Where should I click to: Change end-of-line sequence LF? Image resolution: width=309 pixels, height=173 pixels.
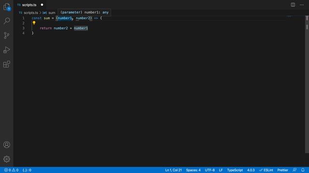[x=221, y=170]
